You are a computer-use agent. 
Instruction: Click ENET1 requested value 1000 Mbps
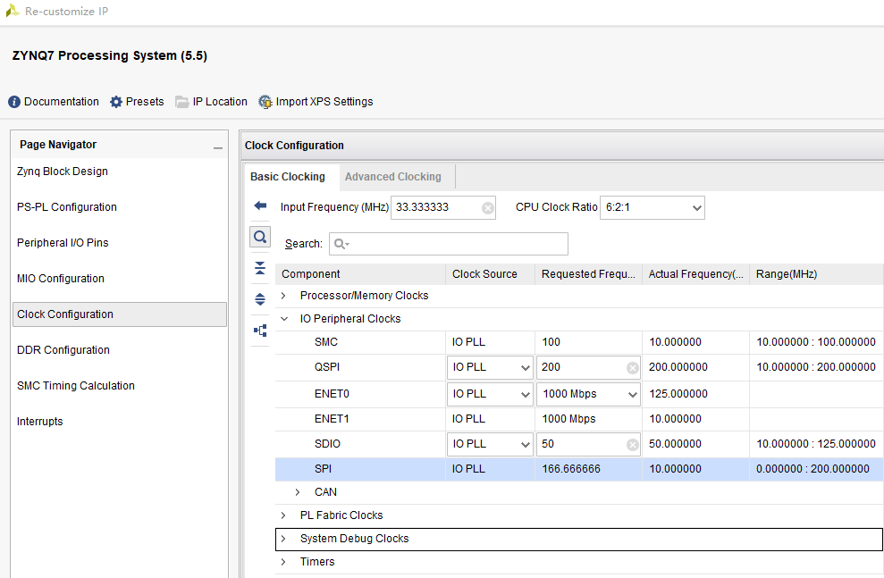coord(568,419)
